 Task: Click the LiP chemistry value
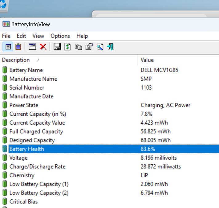pyautogui.click(x=144, y=175)
